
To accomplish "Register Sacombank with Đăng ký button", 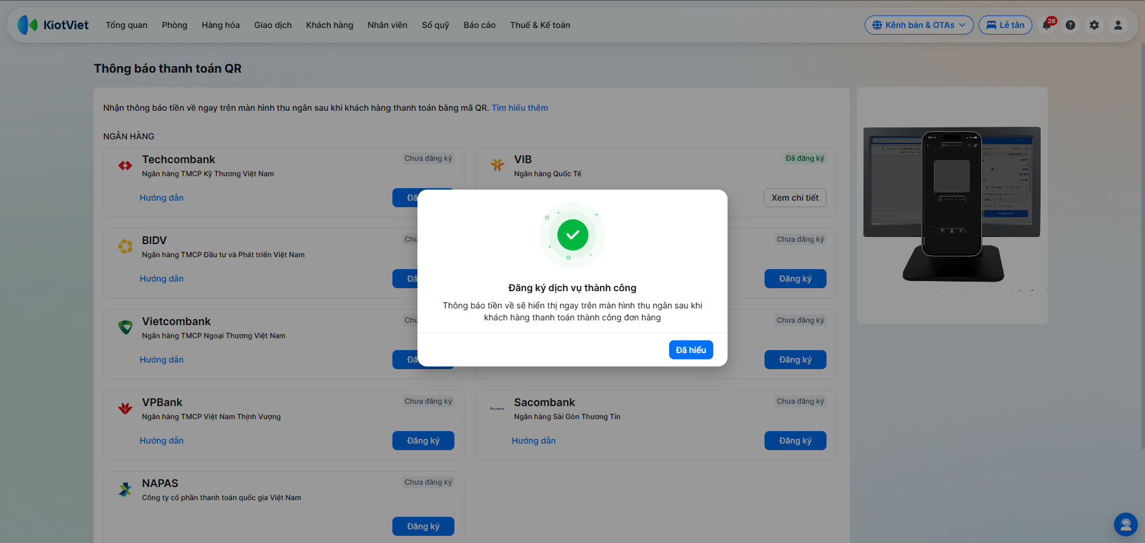I will click(796, 441).
